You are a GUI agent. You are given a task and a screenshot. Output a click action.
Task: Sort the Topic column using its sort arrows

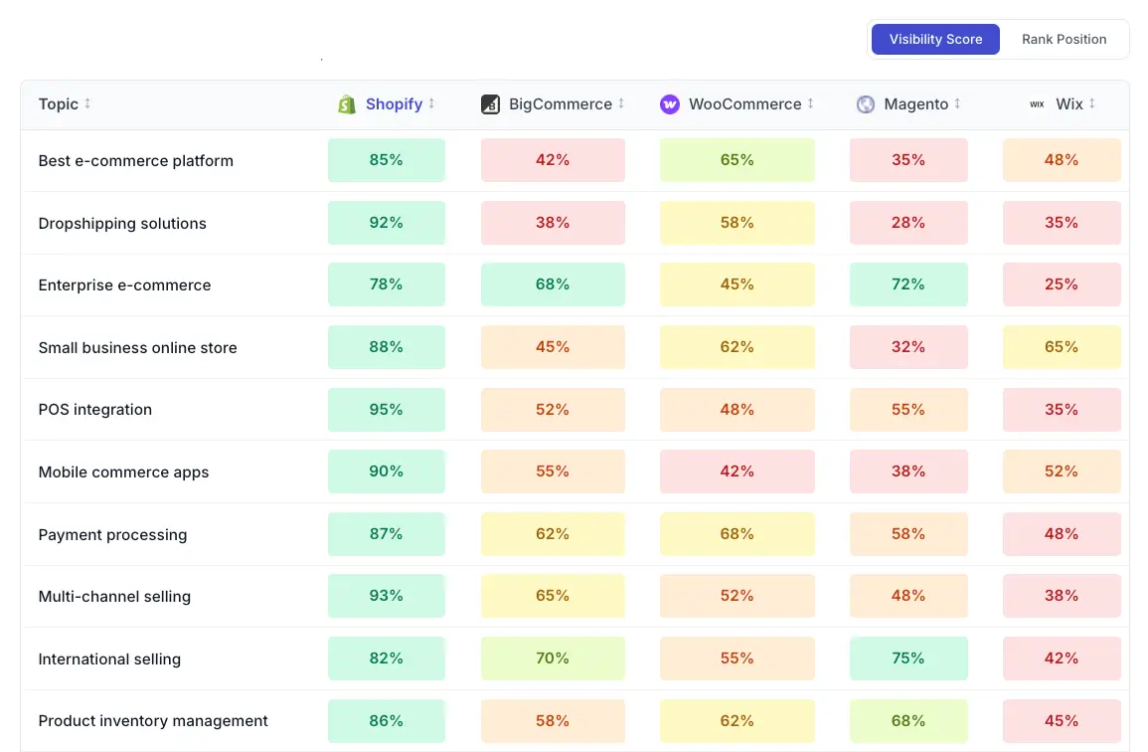coord(86,103)
